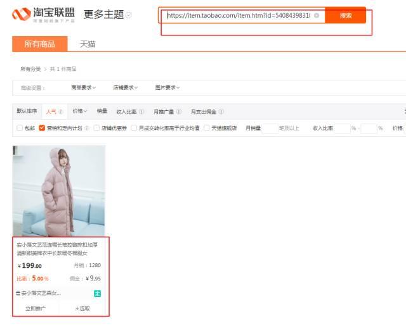Open the info icon next to 月支出佣金
Viewport: 406px width, 333px height.
pyautogui.click(x=221, y=111)
